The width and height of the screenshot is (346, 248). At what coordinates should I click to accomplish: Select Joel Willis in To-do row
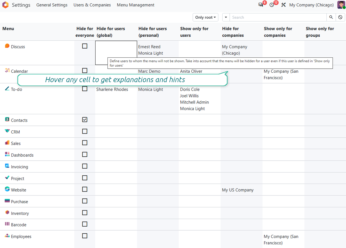(189, 96)
